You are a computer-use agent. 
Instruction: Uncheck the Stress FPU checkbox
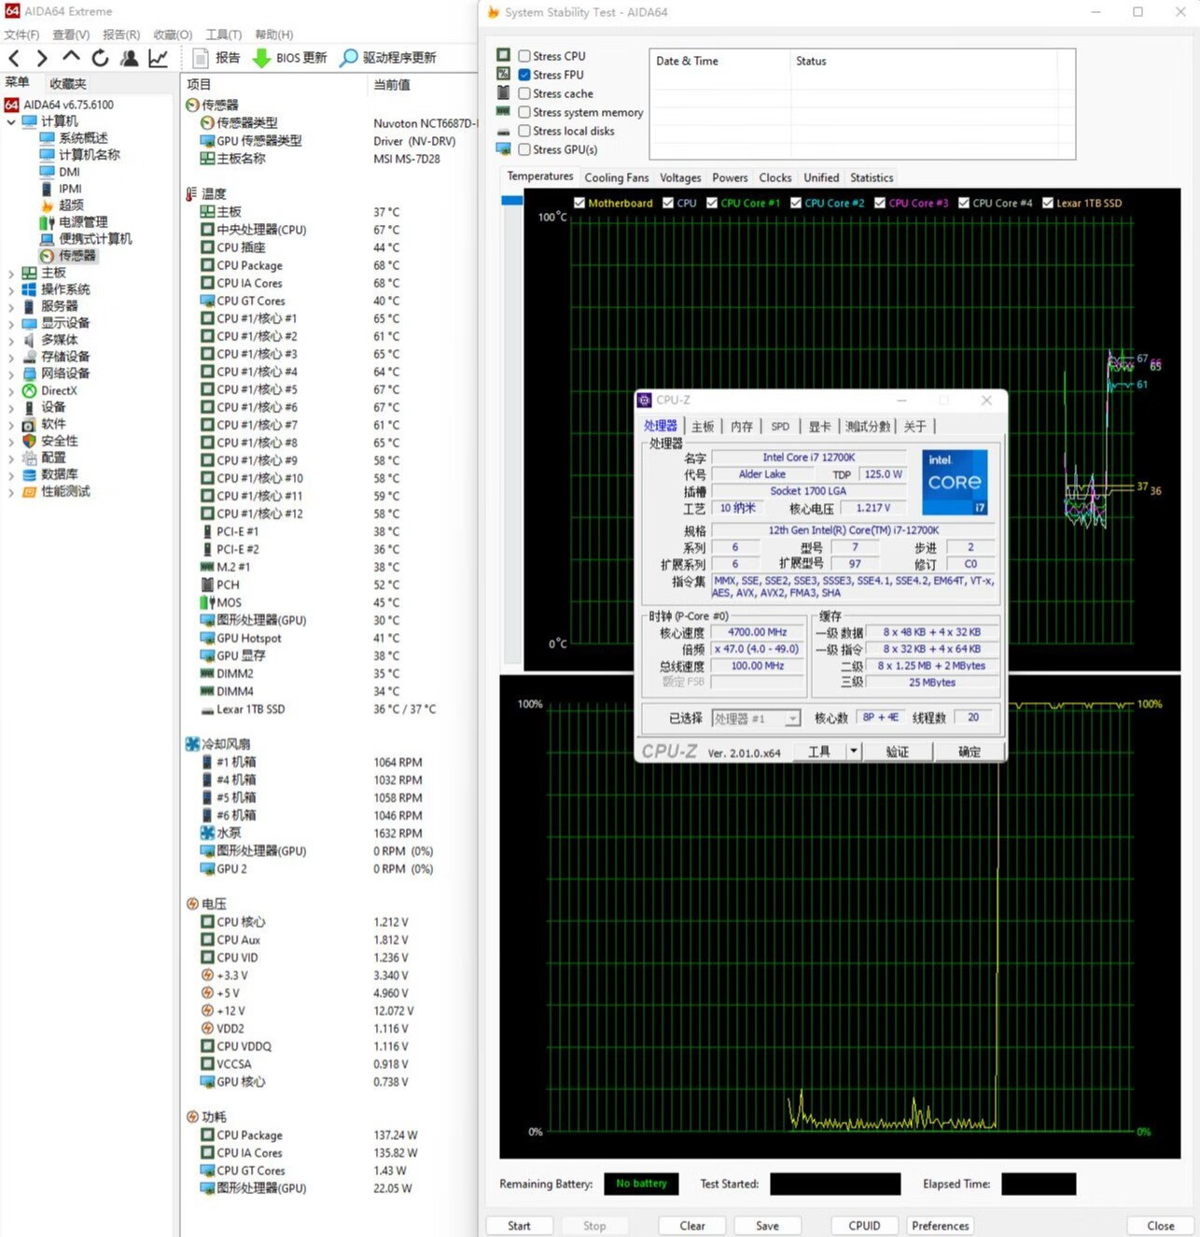524,75
